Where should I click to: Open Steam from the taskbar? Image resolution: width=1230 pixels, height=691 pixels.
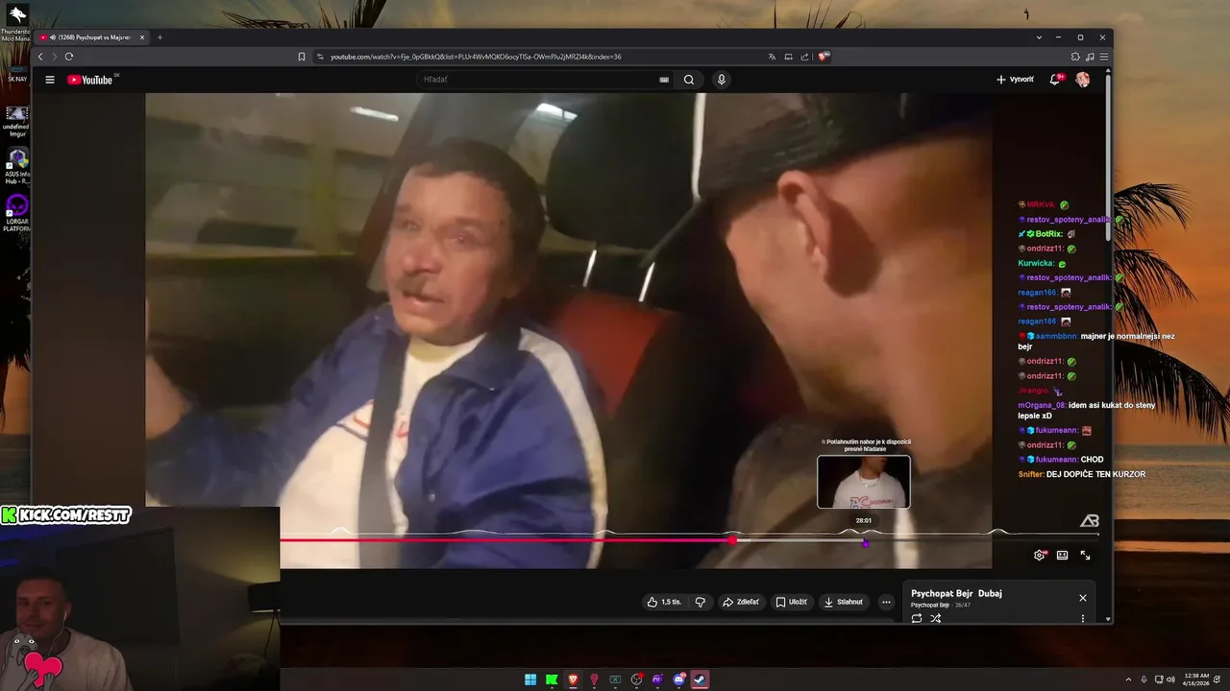[x=701, y=679]
